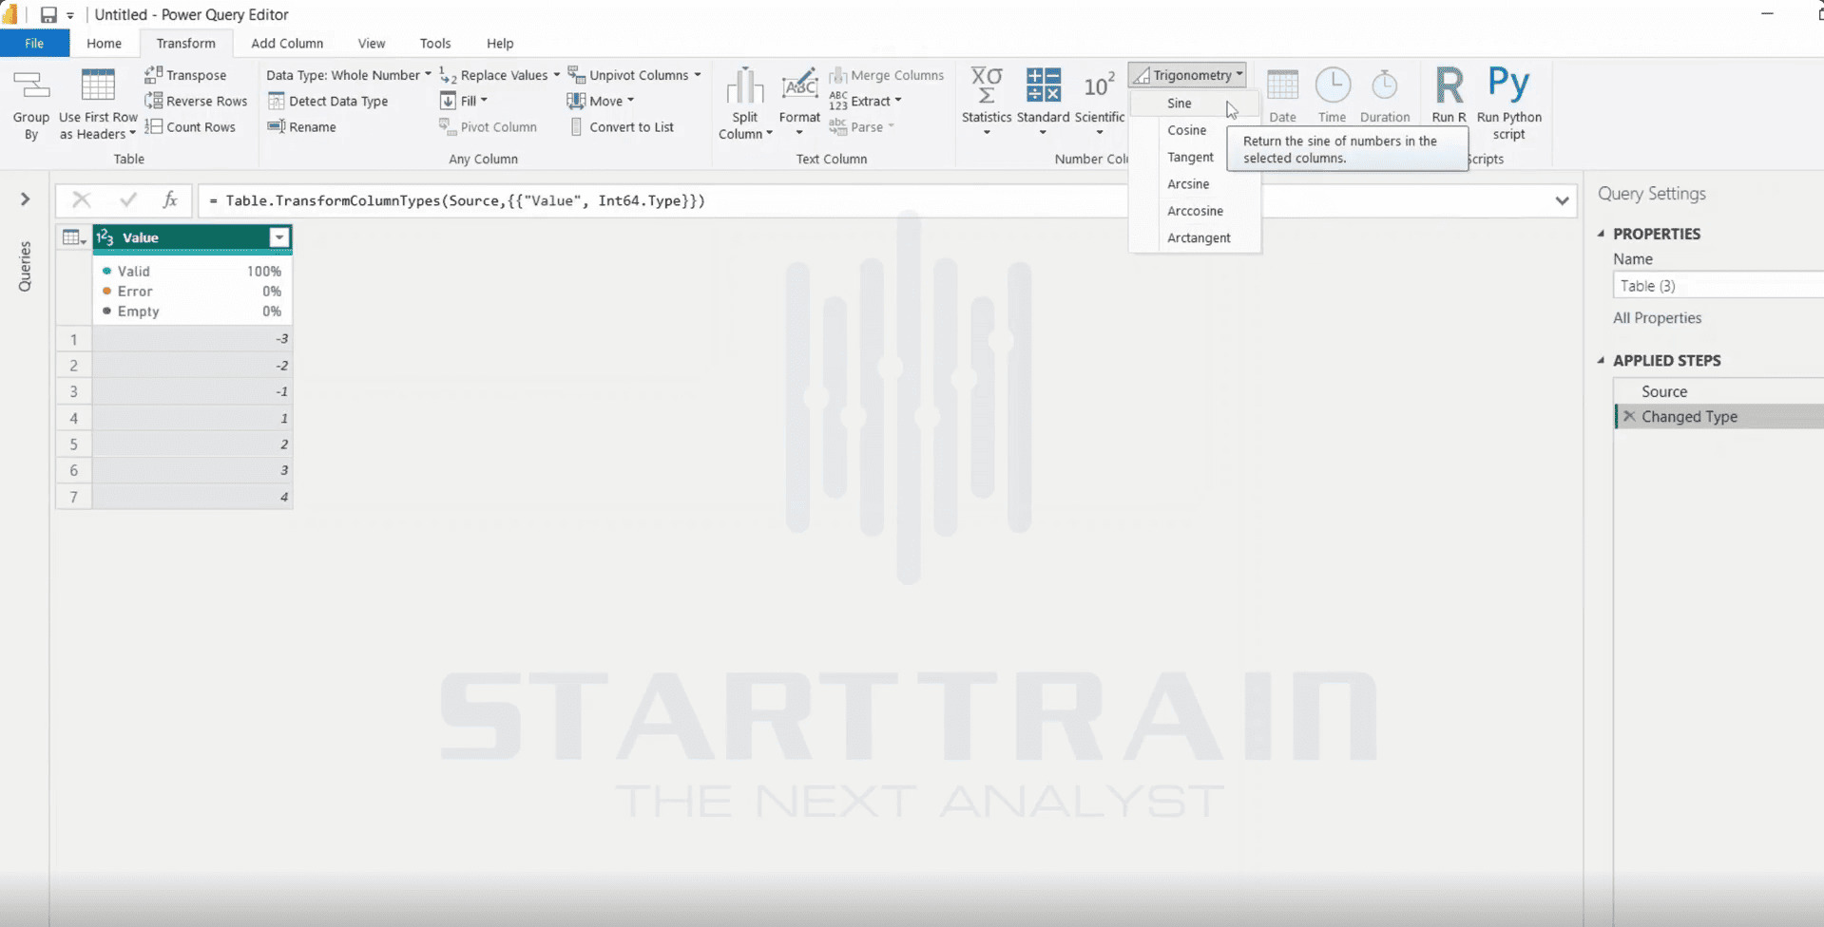Image resolution: width=1824 pixels, height=927 pixels.
Task: Switch to the Home tab
Action: pyautogui.click(x=104, y=43)
